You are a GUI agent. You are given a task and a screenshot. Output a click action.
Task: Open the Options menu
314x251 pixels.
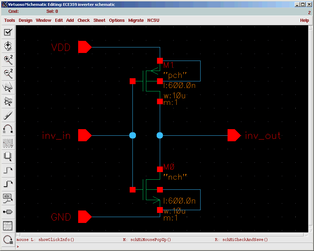point(117,20)
